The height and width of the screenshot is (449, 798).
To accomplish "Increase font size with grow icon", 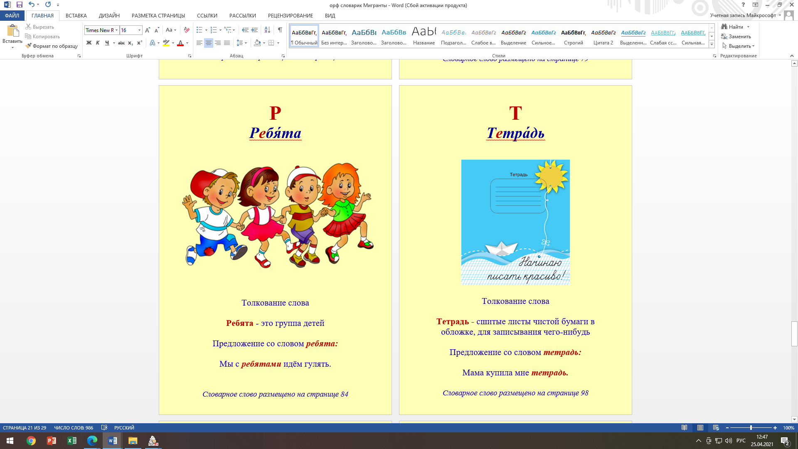I will point(148,30).
